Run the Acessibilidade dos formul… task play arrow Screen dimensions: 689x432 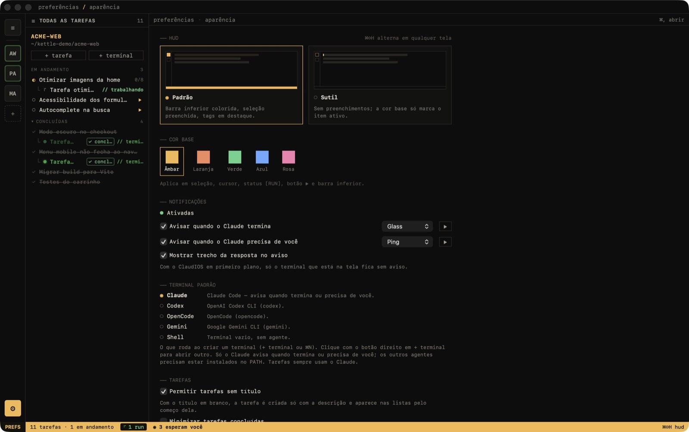(x=140, y=100)
